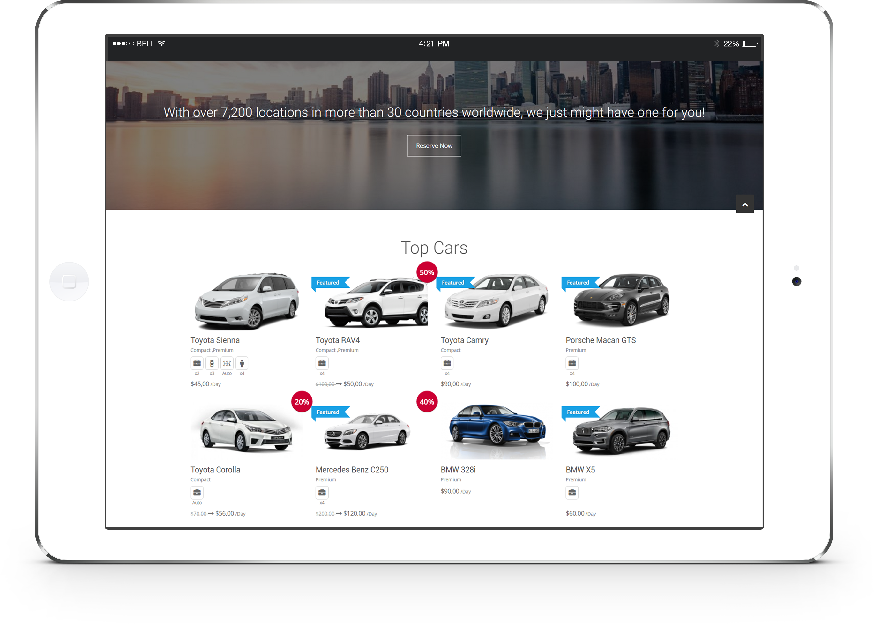The height and width of the screenshot is (624, 874).
Task: Click the Bluetooth icon in status bar
Action: 716,43
